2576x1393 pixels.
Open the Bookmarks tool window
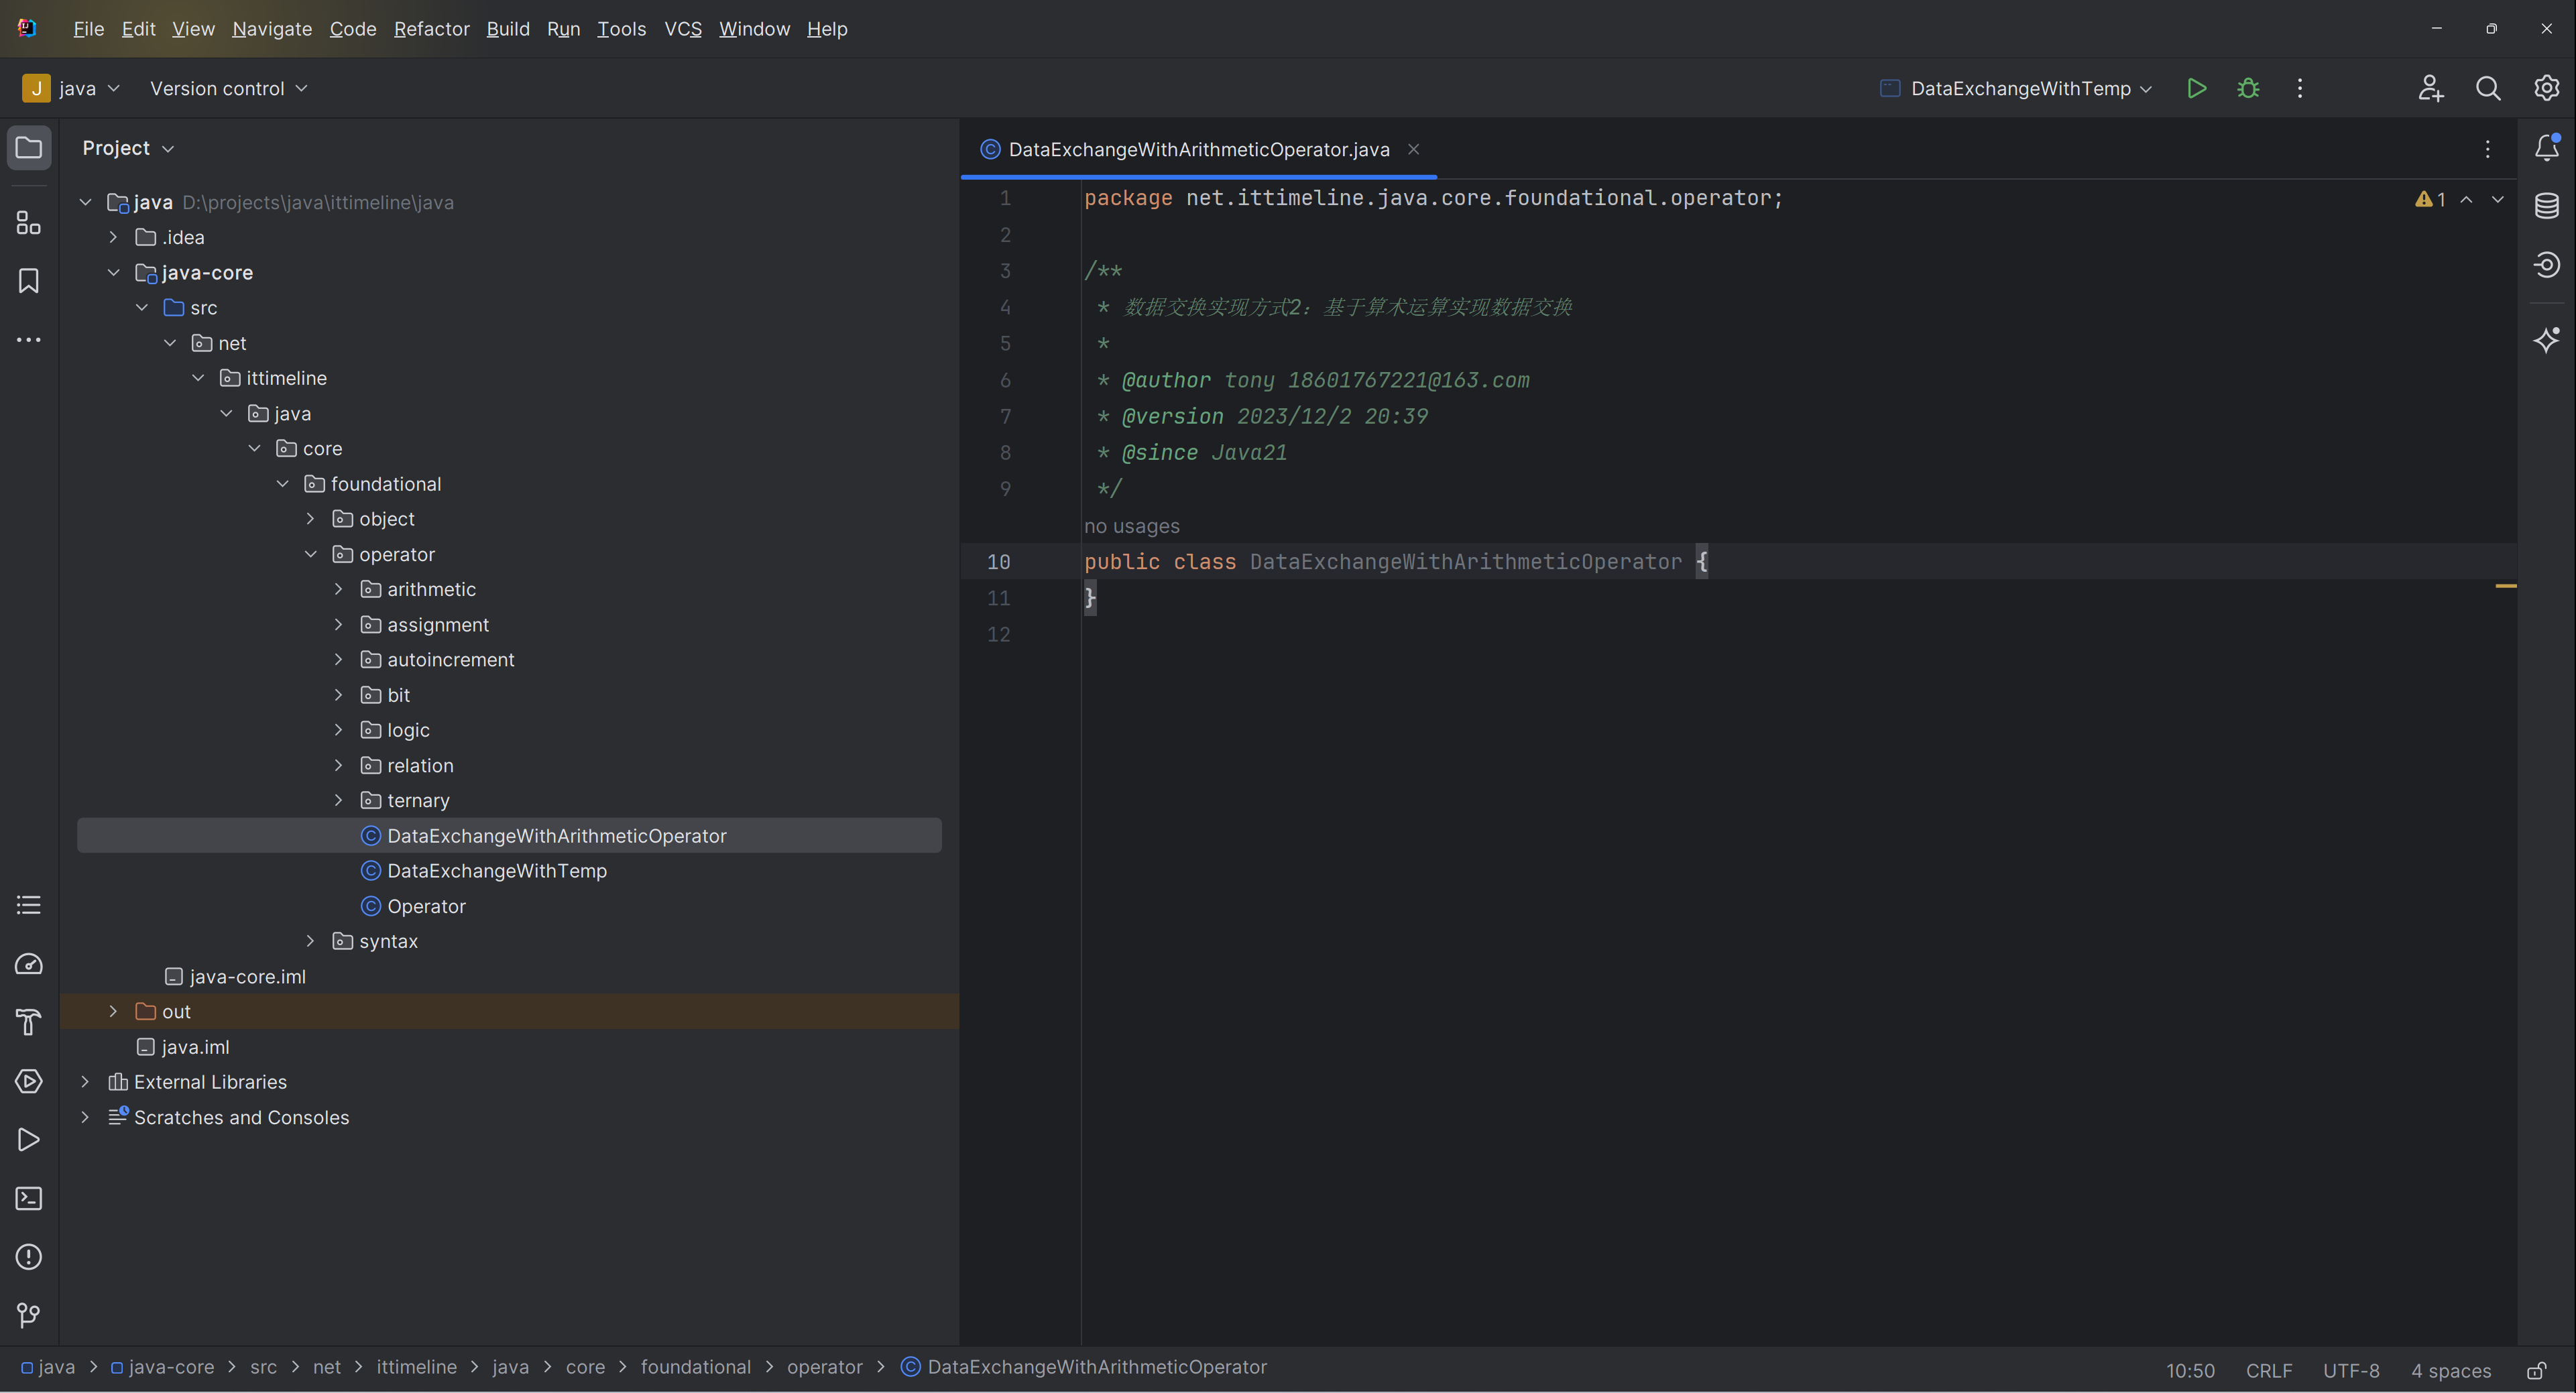(29, 281)
